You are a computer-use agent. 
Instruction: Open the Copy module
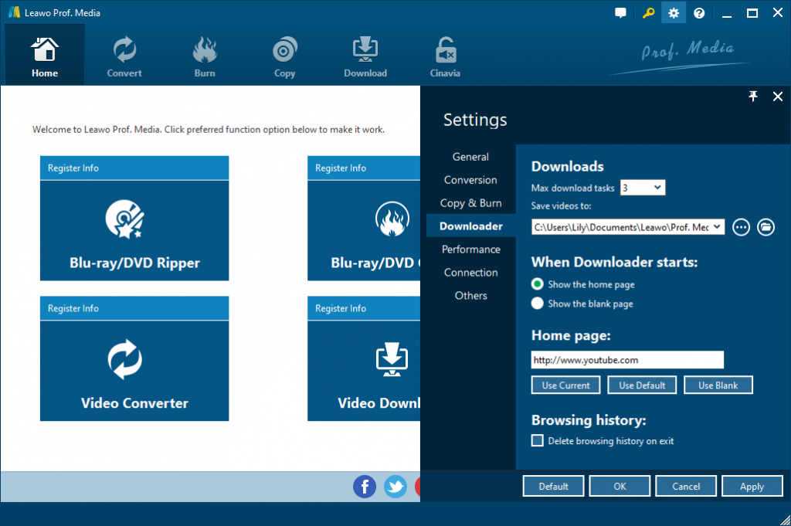(284, 54)
